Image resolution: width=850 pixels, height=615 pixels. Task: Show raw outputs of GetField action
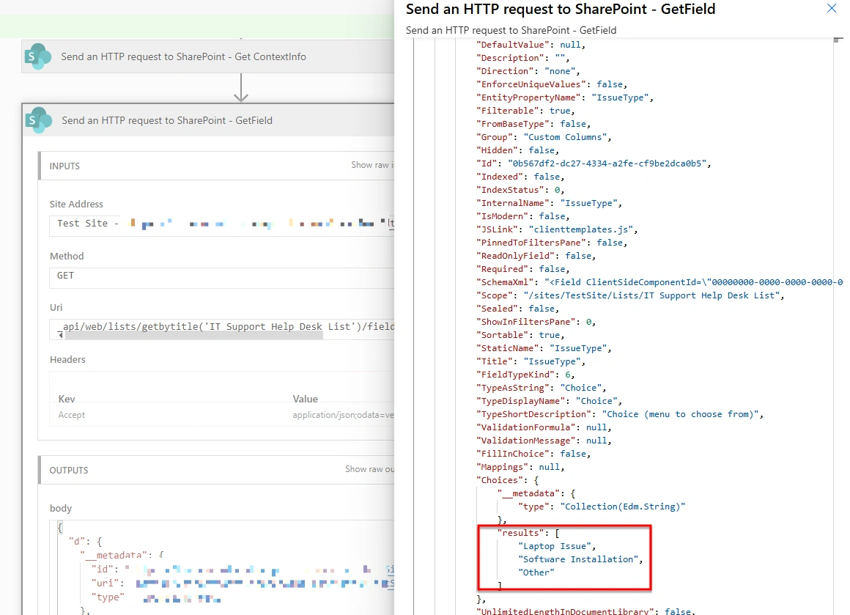pyautogui.click(x=370, y=469)
